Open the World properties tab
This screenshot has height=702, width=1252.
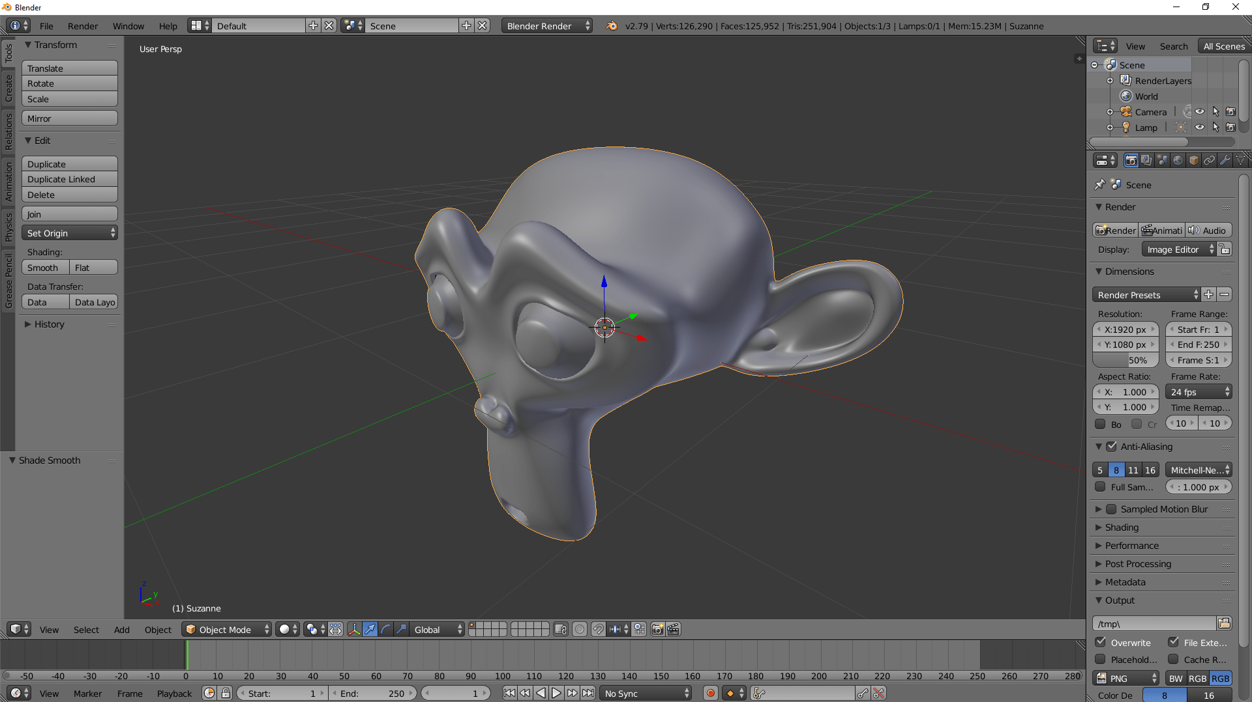pyautogui.click(x=1178, y=160)
